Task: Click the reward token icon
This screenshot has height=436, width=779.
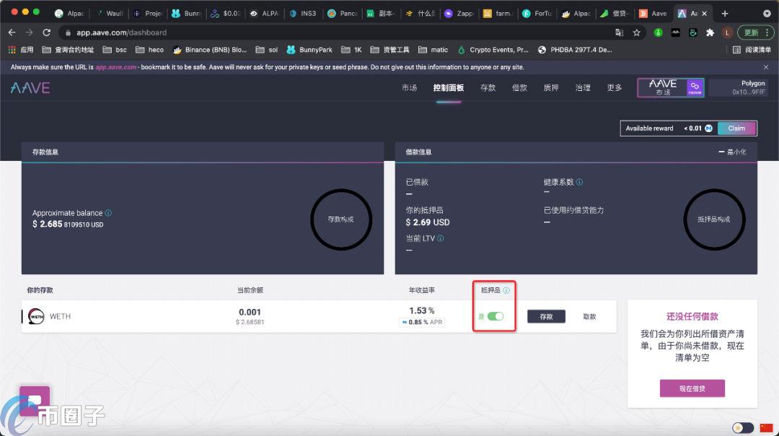Action: pyautogui.click(x=708, y=128)
